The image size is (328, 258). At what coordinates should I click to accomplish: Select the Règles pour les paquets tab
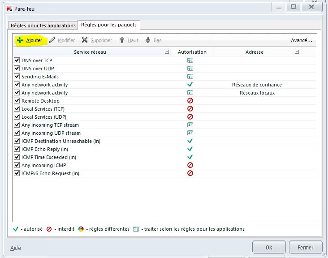pyautogui.click(x=109, y=25)
